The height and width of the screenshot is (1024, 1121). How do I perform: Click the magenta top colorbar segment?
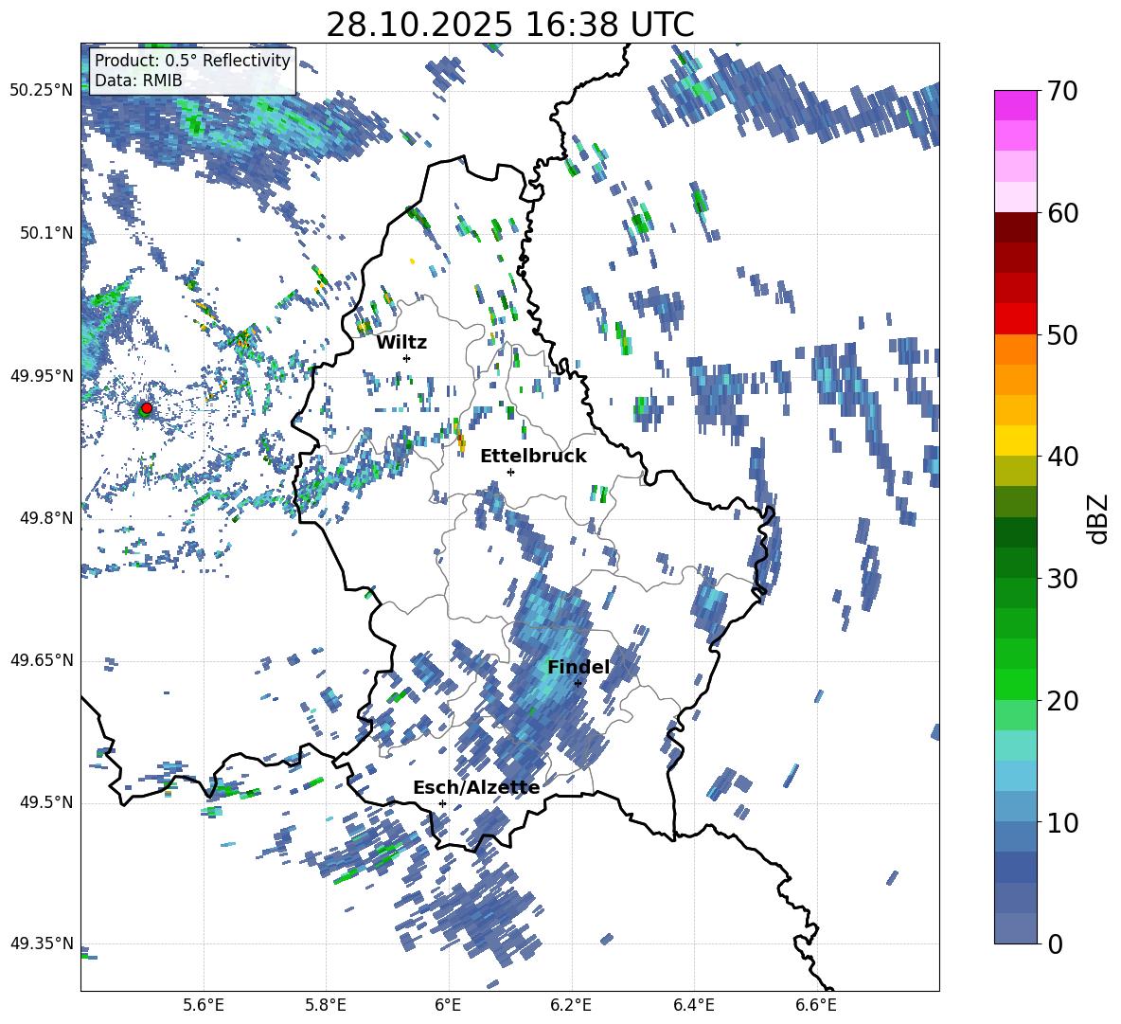1016,106
